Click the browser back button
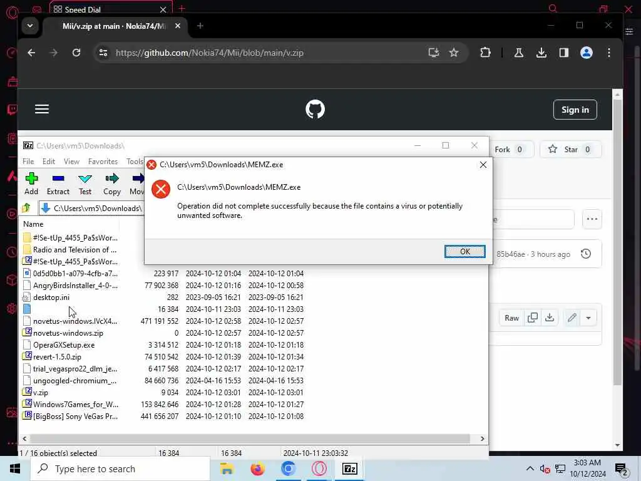The height and width of the screenshot is (481, 641). [31, 53]
